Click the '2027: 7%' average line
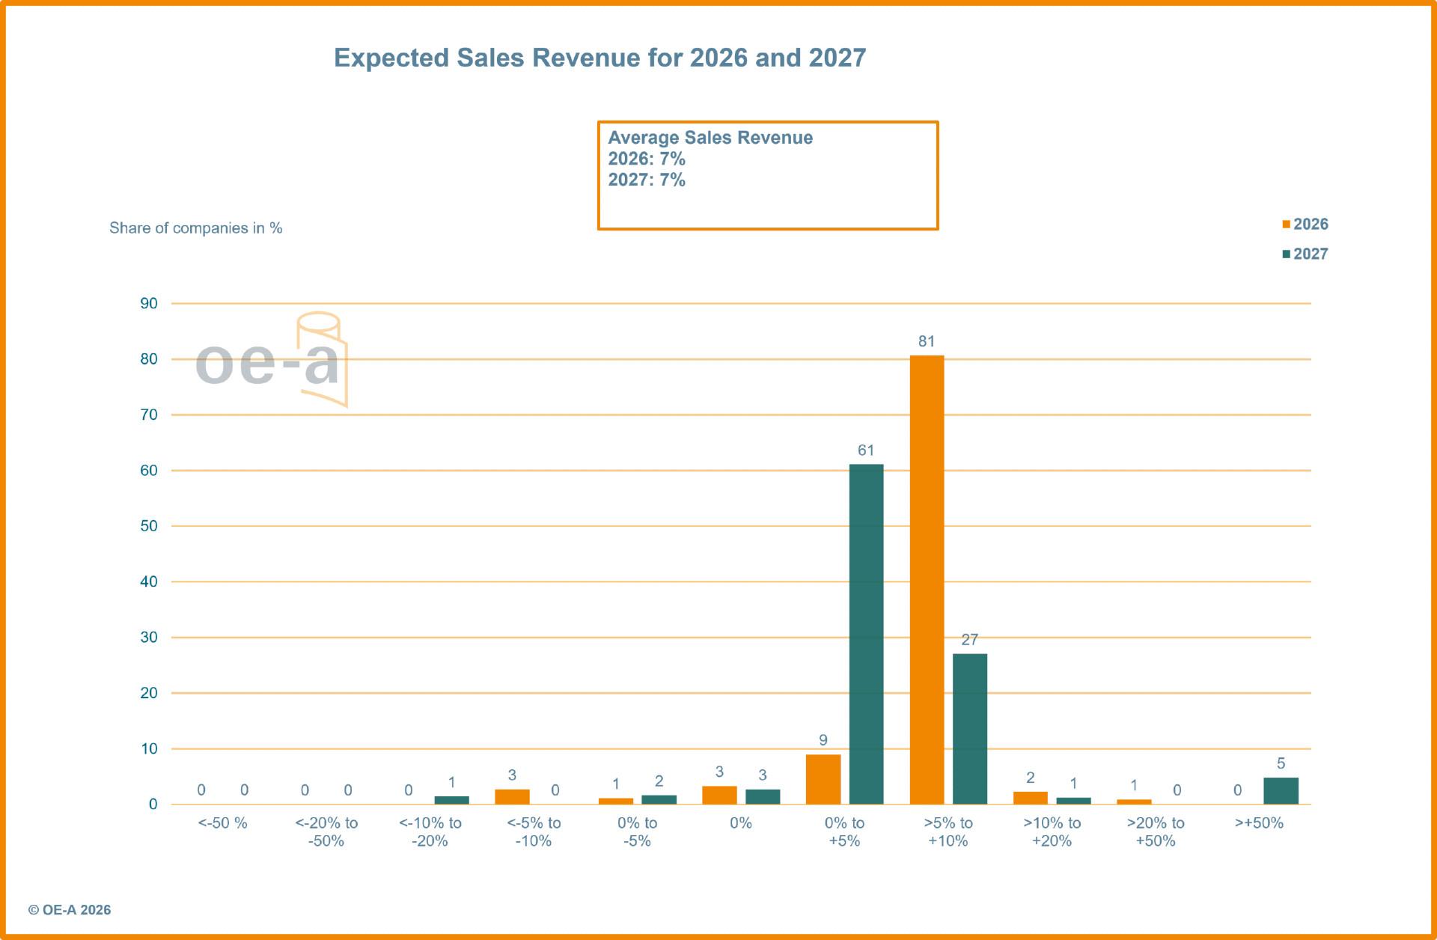The width and height of the screenshot is (1437, 940). tap(647, 180)
